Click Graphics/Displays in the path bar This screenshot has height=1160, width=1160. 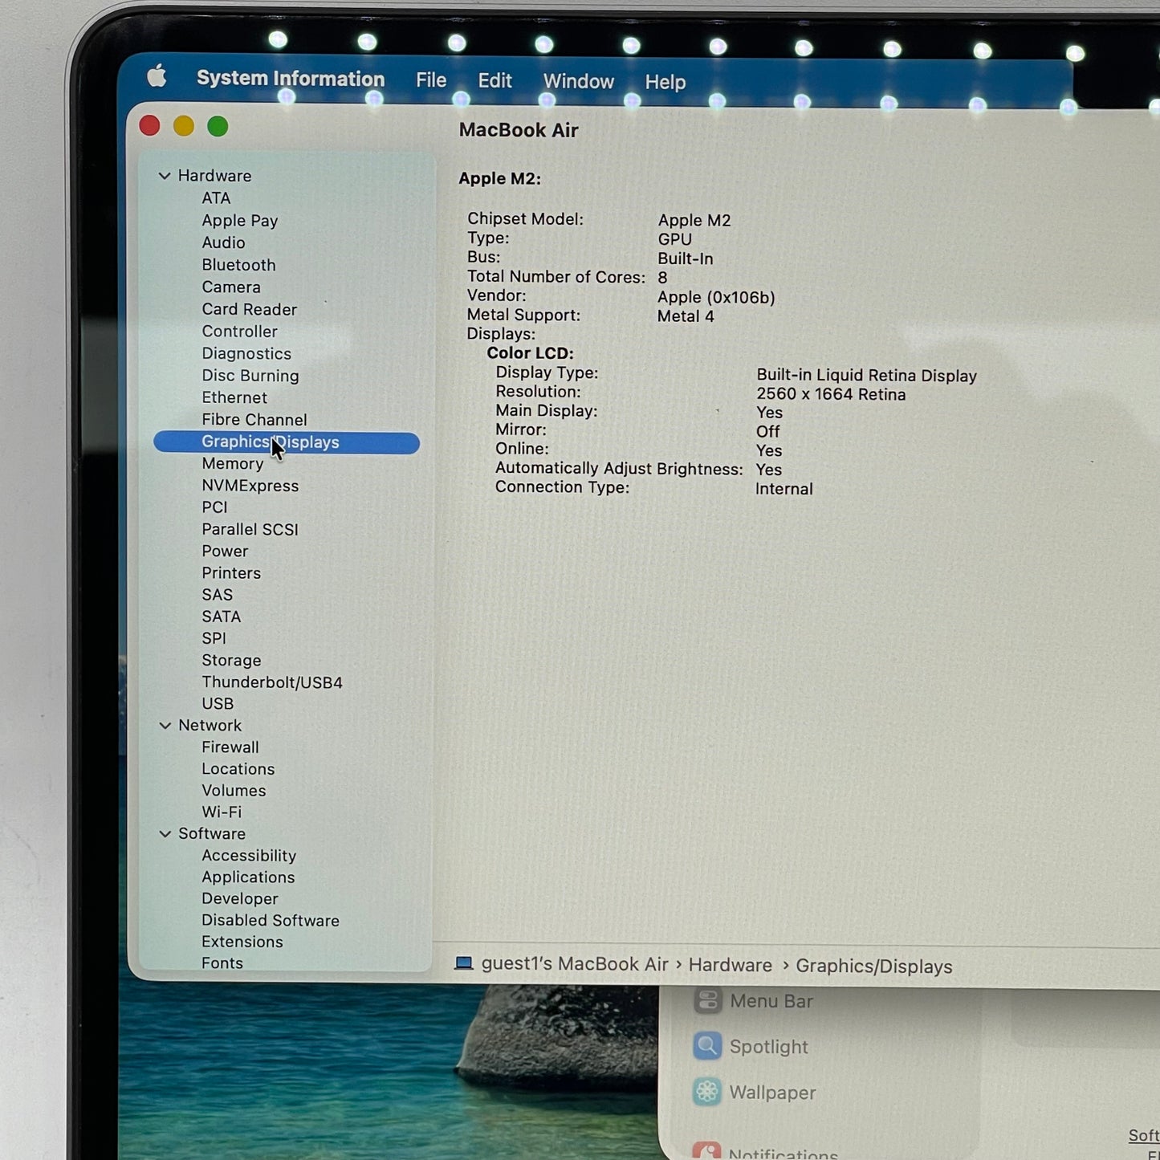coord(874,967)
